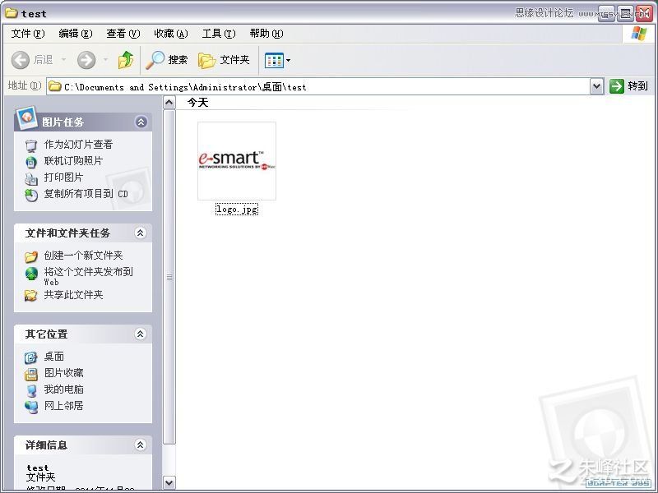Click the address path input field
Viewport: 658px width, 493px height.
(318, 87)
